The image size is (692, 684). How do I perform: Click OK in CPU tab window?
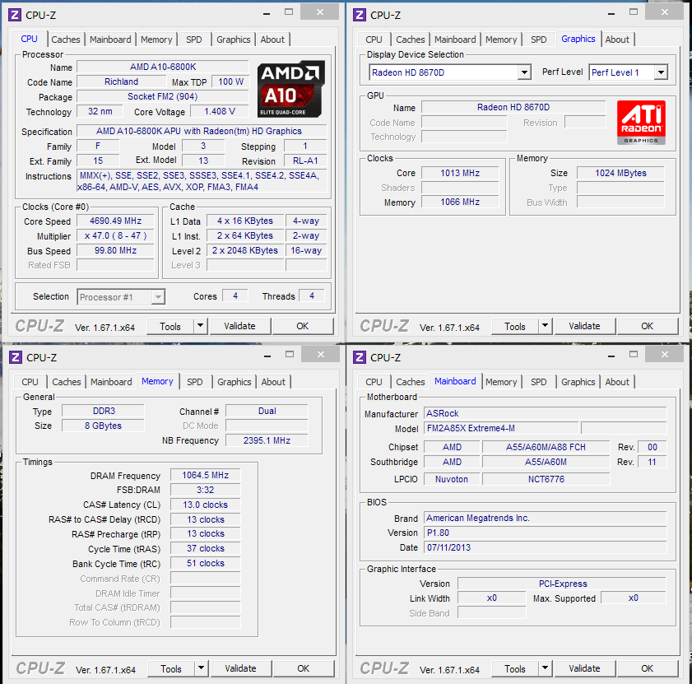(302, 326)
